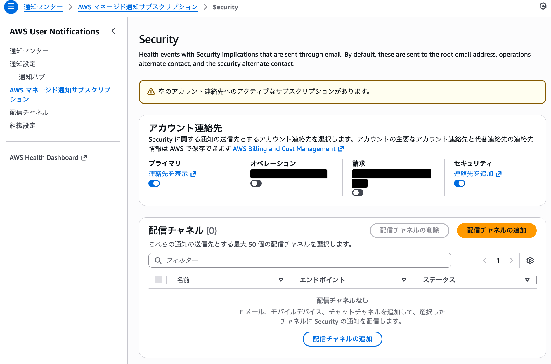Enable the オペレーション contact toggle
This screenshot has width=551, height=364.
(x=256, y=183)
